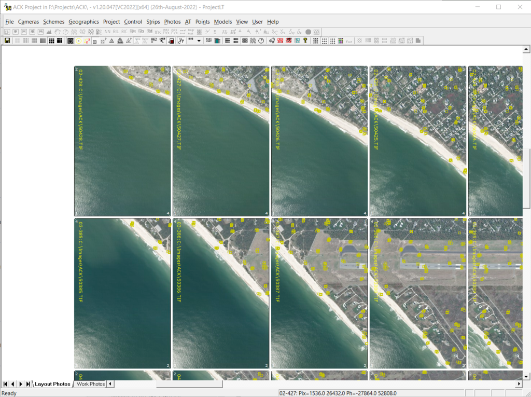This screenshot has height=397, width=531.
Task: Open the AT menu
Action: [x=188, y=22]
